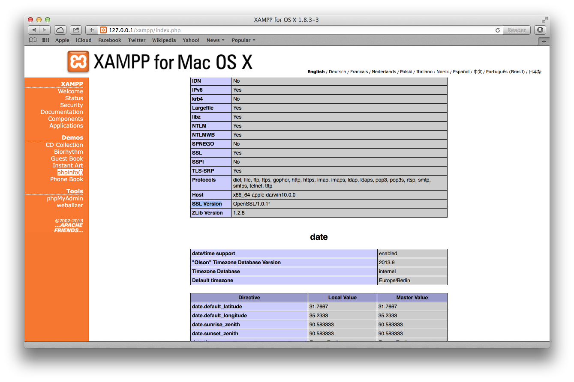Click the forward navigation arrow
This screenshot has width=574, height=382.
click(x=45, y=30)
